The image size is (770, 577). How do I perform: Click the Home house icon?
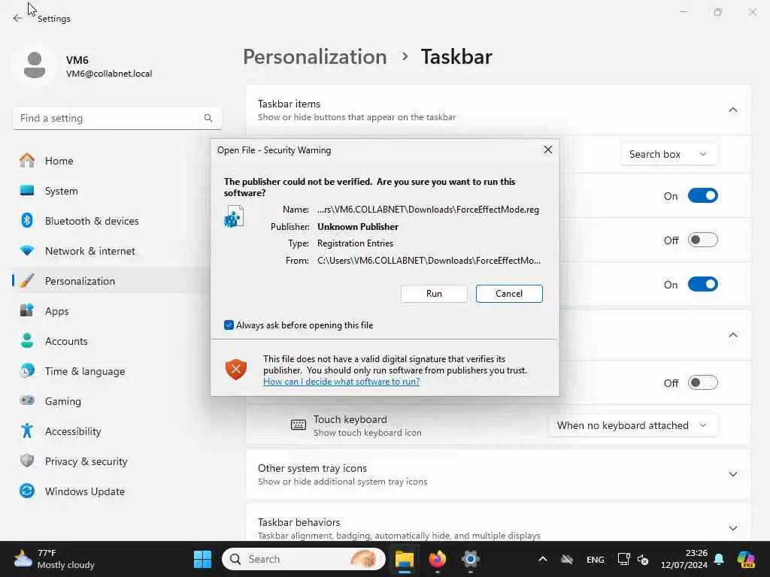(x=27, y=161)
